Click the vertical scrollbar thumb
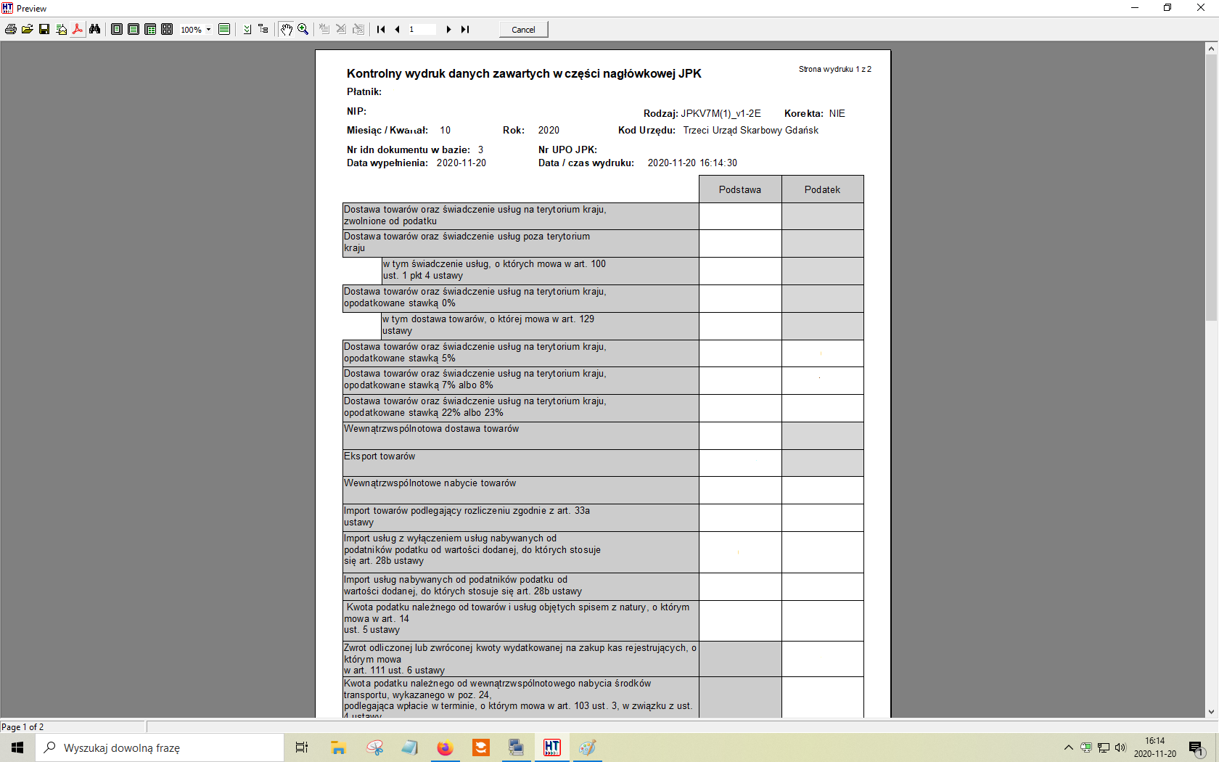This screenshot has width=1219, height=762. point(1211,188)
